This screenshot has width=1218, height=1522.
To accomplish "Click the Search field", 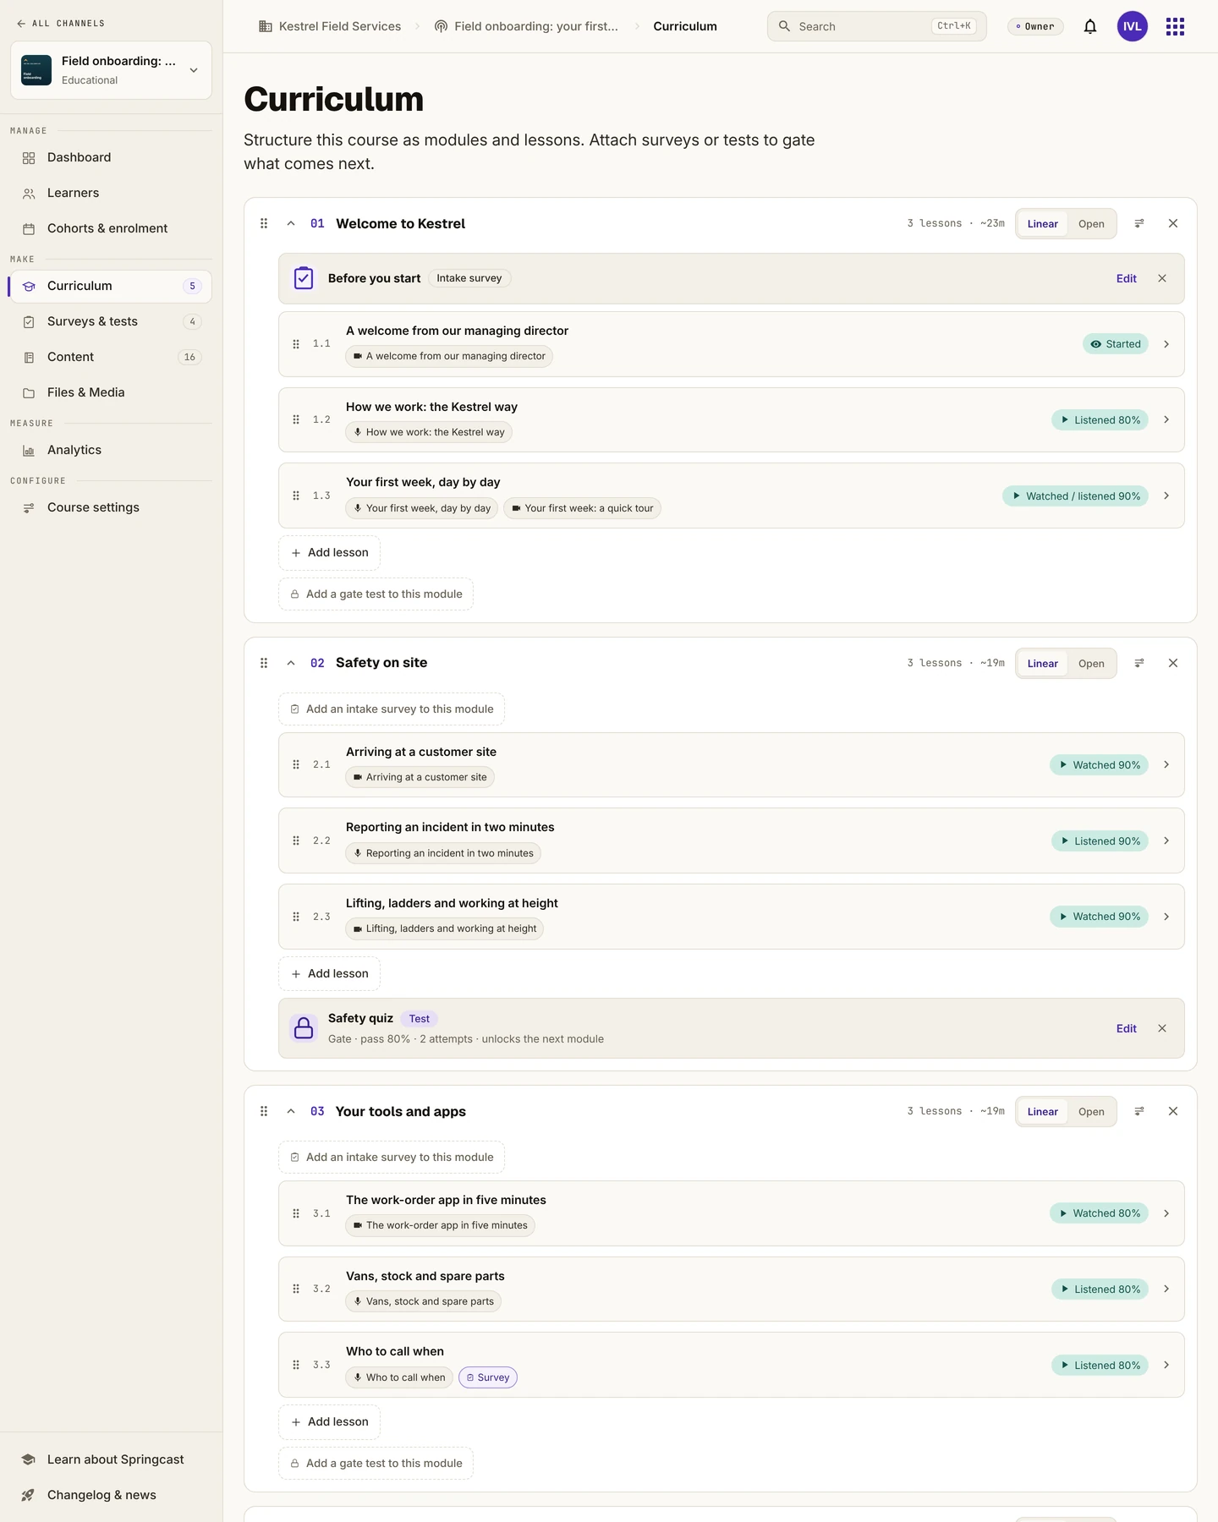I will pyautogui.click(x=876, y=26).
